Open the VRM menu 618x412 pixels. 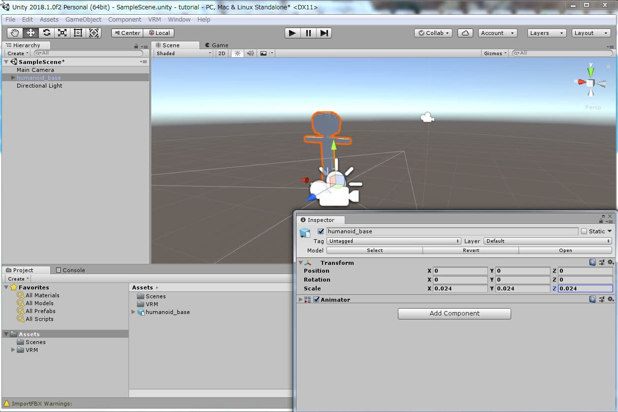click(155, 20)
